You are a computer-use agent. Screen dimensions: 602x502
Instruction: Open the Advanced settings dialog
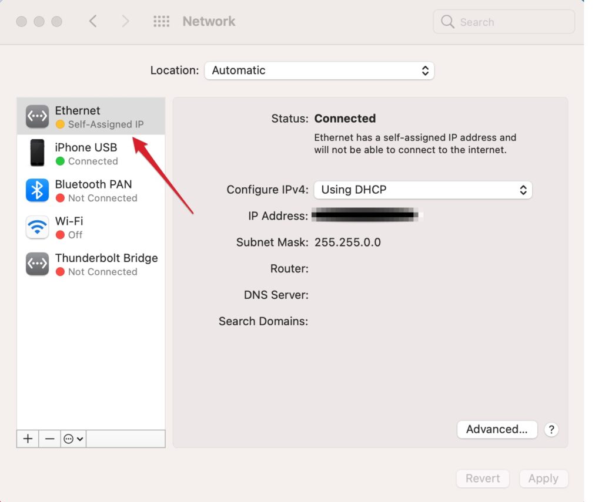click(x=497, y=429)
